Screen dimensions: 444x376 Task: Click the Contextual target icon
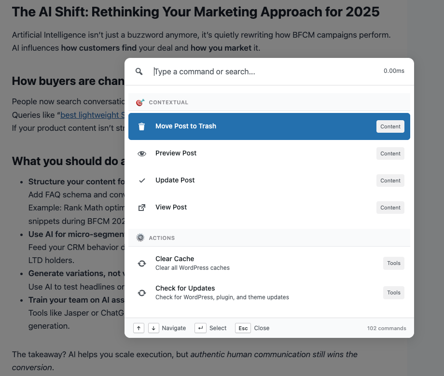140,102
